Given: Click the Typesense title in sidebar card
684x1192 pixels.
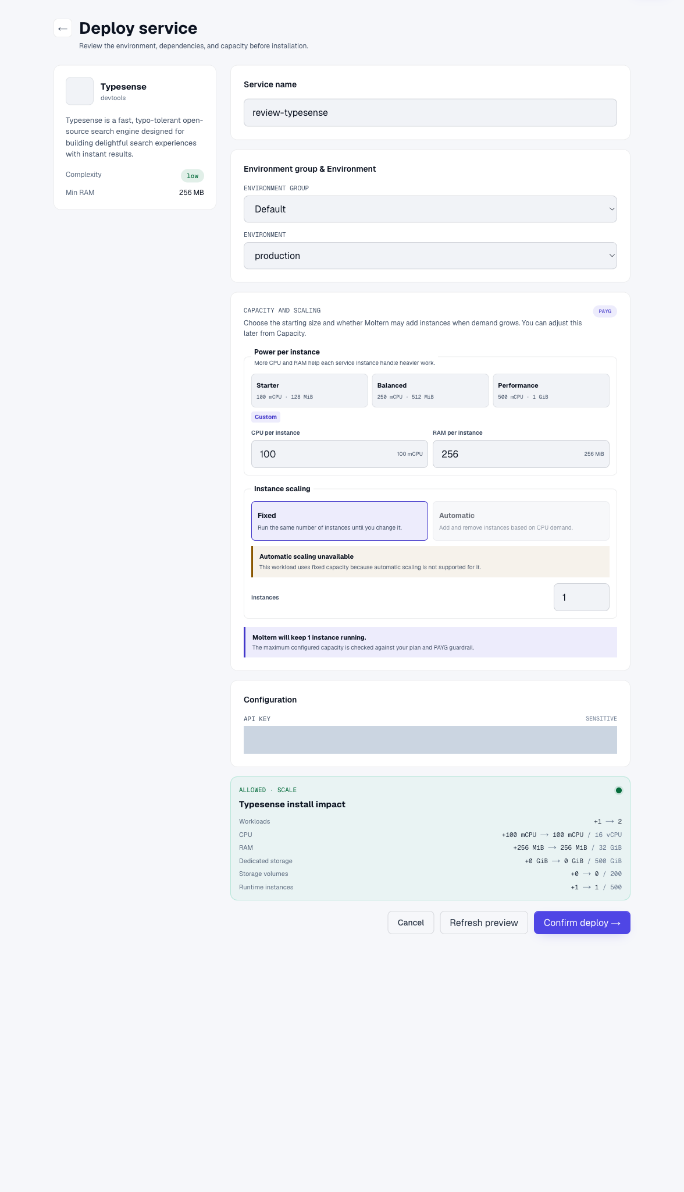Looking at the screenshot, I should [123, 87].
